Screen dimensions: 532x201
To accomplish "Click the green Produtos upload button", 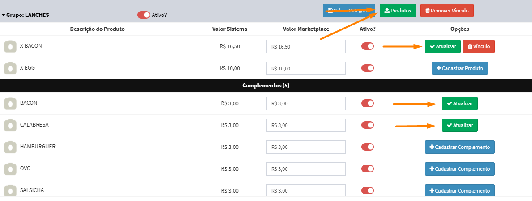I will click(x=398, y=10).
